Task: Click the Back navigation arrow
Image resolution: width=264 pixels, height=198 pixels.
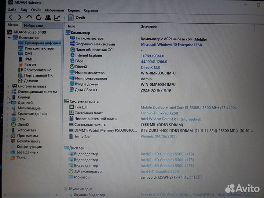Action: [11, 17]
